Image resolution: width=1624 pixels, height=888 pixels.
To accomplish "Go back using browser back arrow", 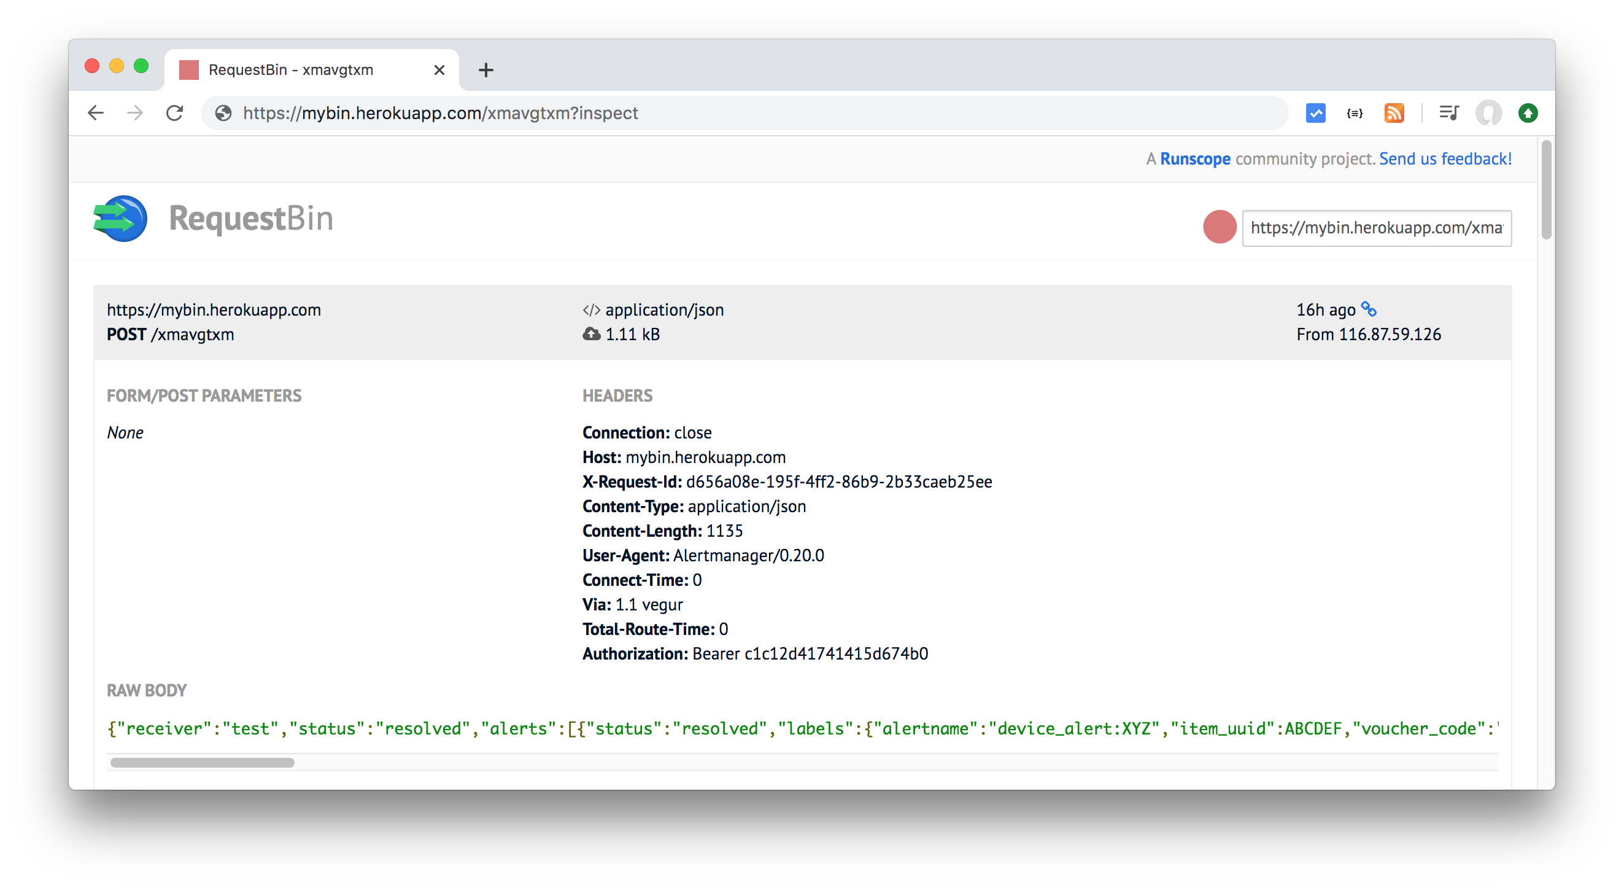I will point(96,114).
